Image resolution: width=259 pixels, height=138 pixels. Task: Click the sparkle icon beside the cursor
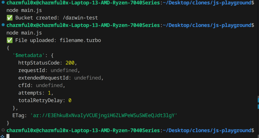pos(2,136)
